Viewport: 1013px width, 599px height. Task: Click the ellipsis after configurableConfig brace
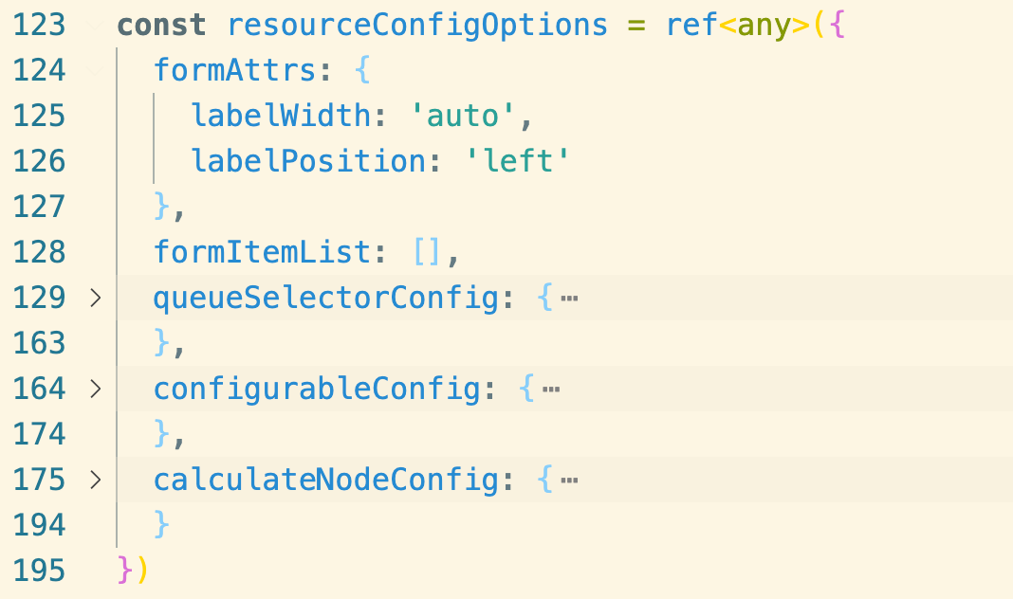[x=551, y=390]
